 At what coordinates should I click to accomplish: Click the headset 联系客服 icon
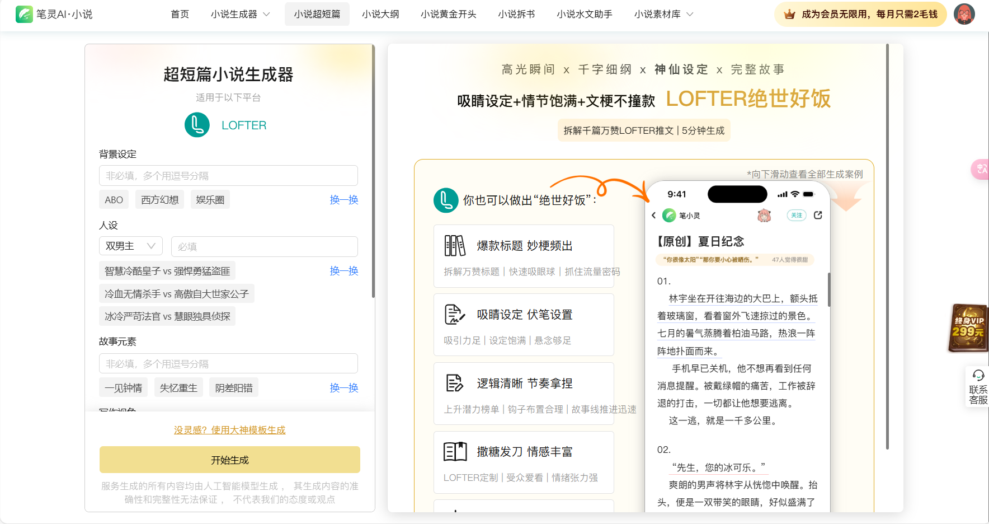click(x=978, y=375)
